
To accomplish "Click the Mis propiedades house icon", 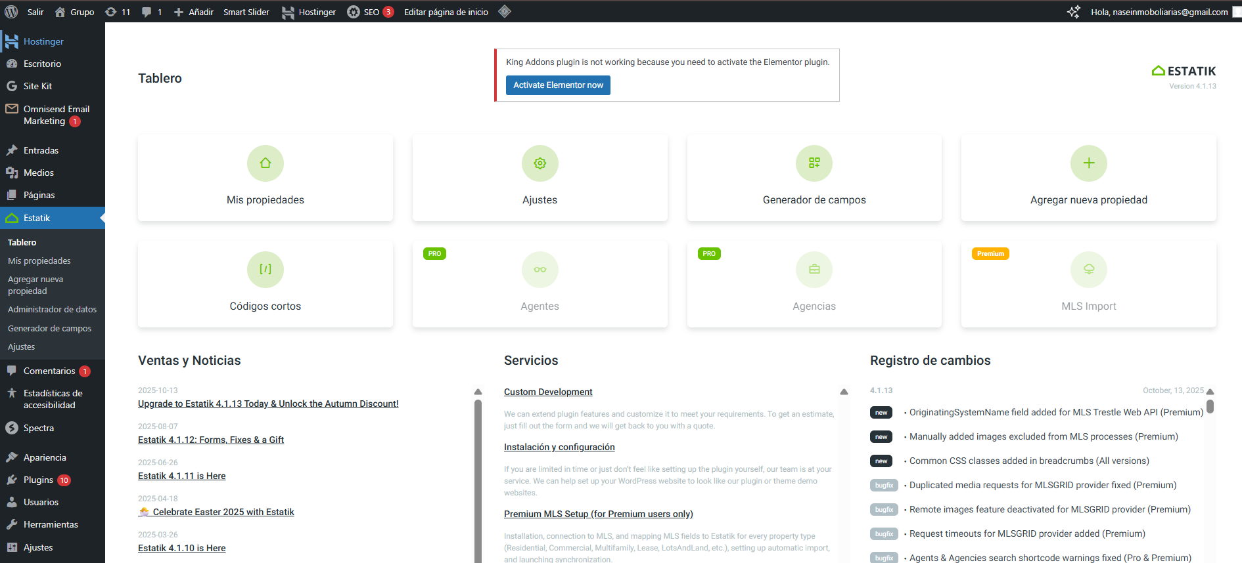I will [265, 163].
